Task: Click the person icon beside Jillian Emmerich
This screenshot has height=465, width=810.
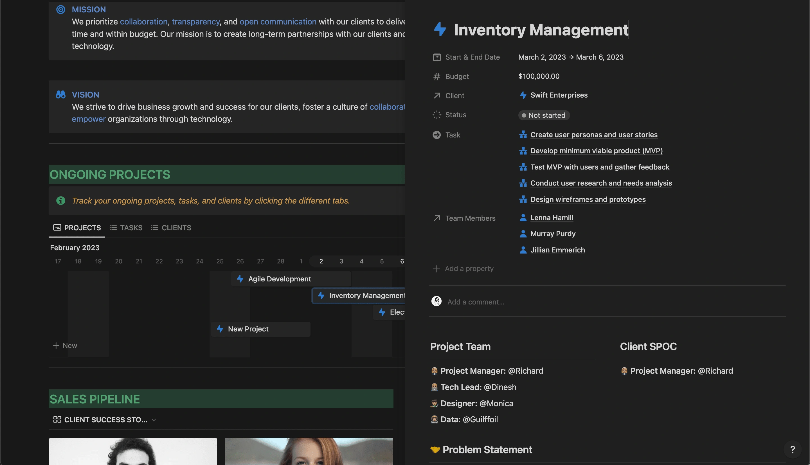Action: (523, 250)
